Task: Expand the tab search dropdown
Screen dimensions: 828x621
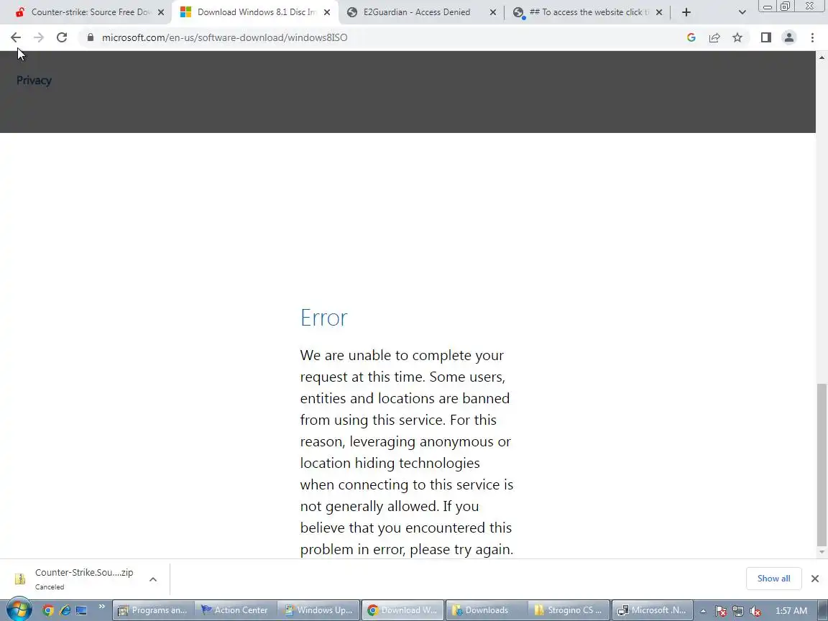Action: [x=742, y=12]
